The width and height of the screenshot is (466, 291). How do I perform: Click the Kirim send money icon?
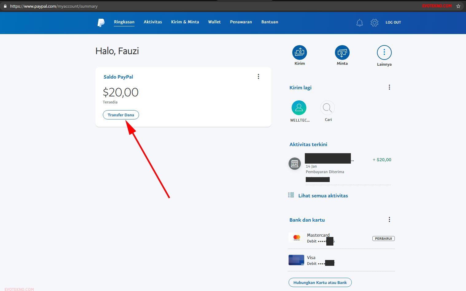[x=300, y=52]
